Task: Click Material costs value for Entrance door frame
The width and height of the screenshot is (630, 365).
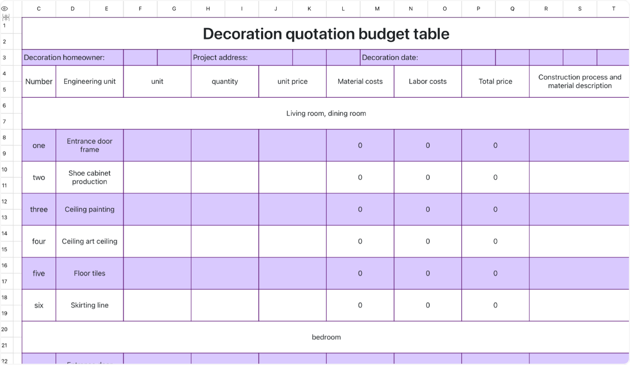Action: pos(360,145)
